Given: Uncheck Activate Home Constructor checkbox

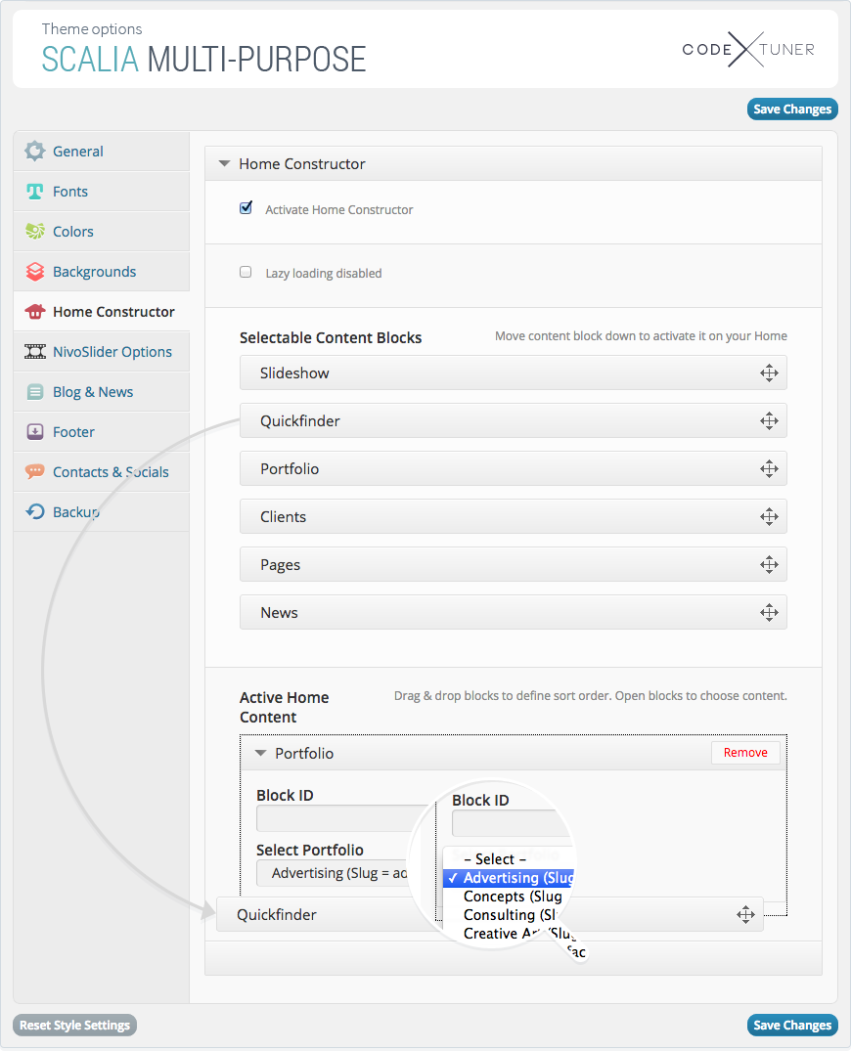Looking at the screenshot, I should pyautogui.click(x=246, y=208).
